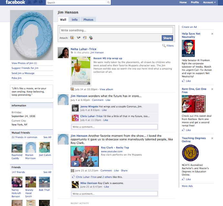The width and height of the screenshot is (223, 206).
Task: Close the Help Save Net Neutrality ad
Action: pos(212,34)
